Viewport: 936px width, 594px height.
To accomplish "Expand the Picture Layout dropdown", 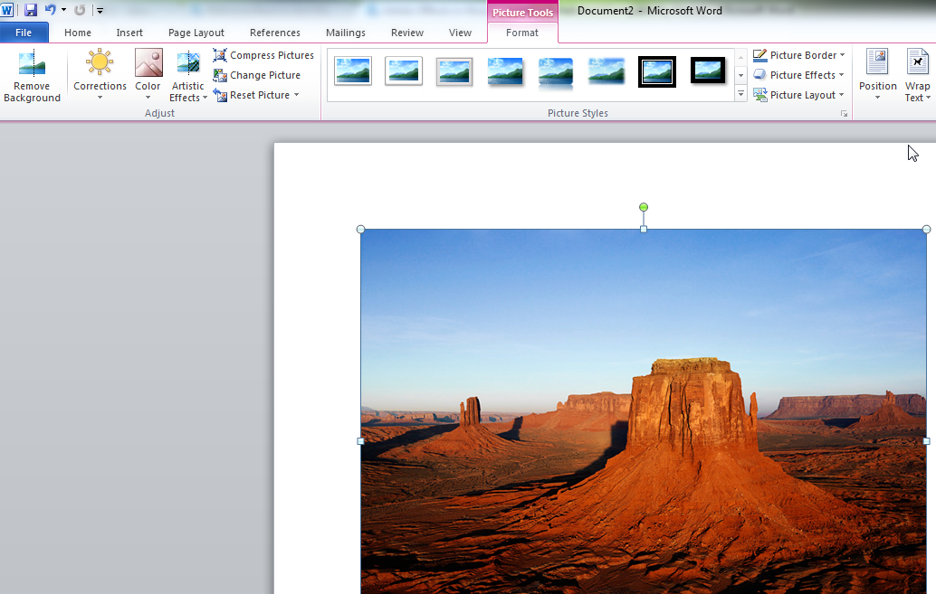I will [841, 94].
